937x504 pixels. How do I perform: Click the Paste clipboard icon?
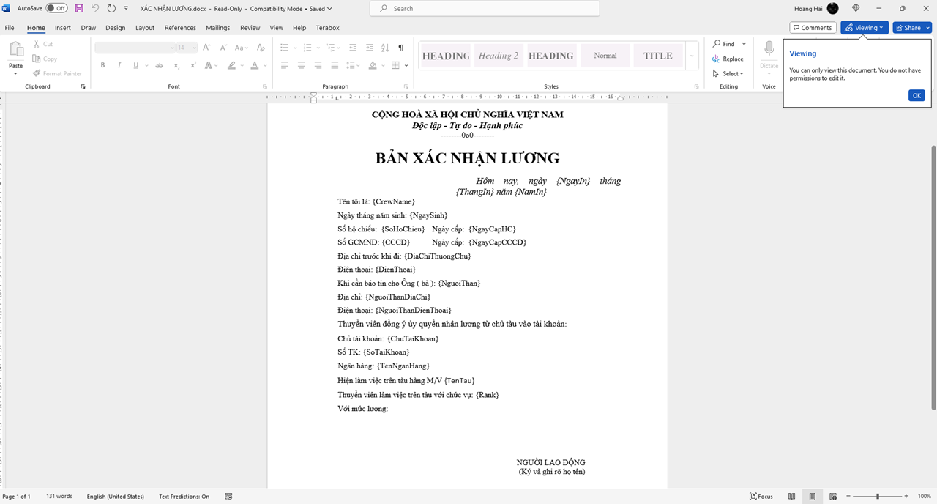pyautogui.click(x=15, y=50)
